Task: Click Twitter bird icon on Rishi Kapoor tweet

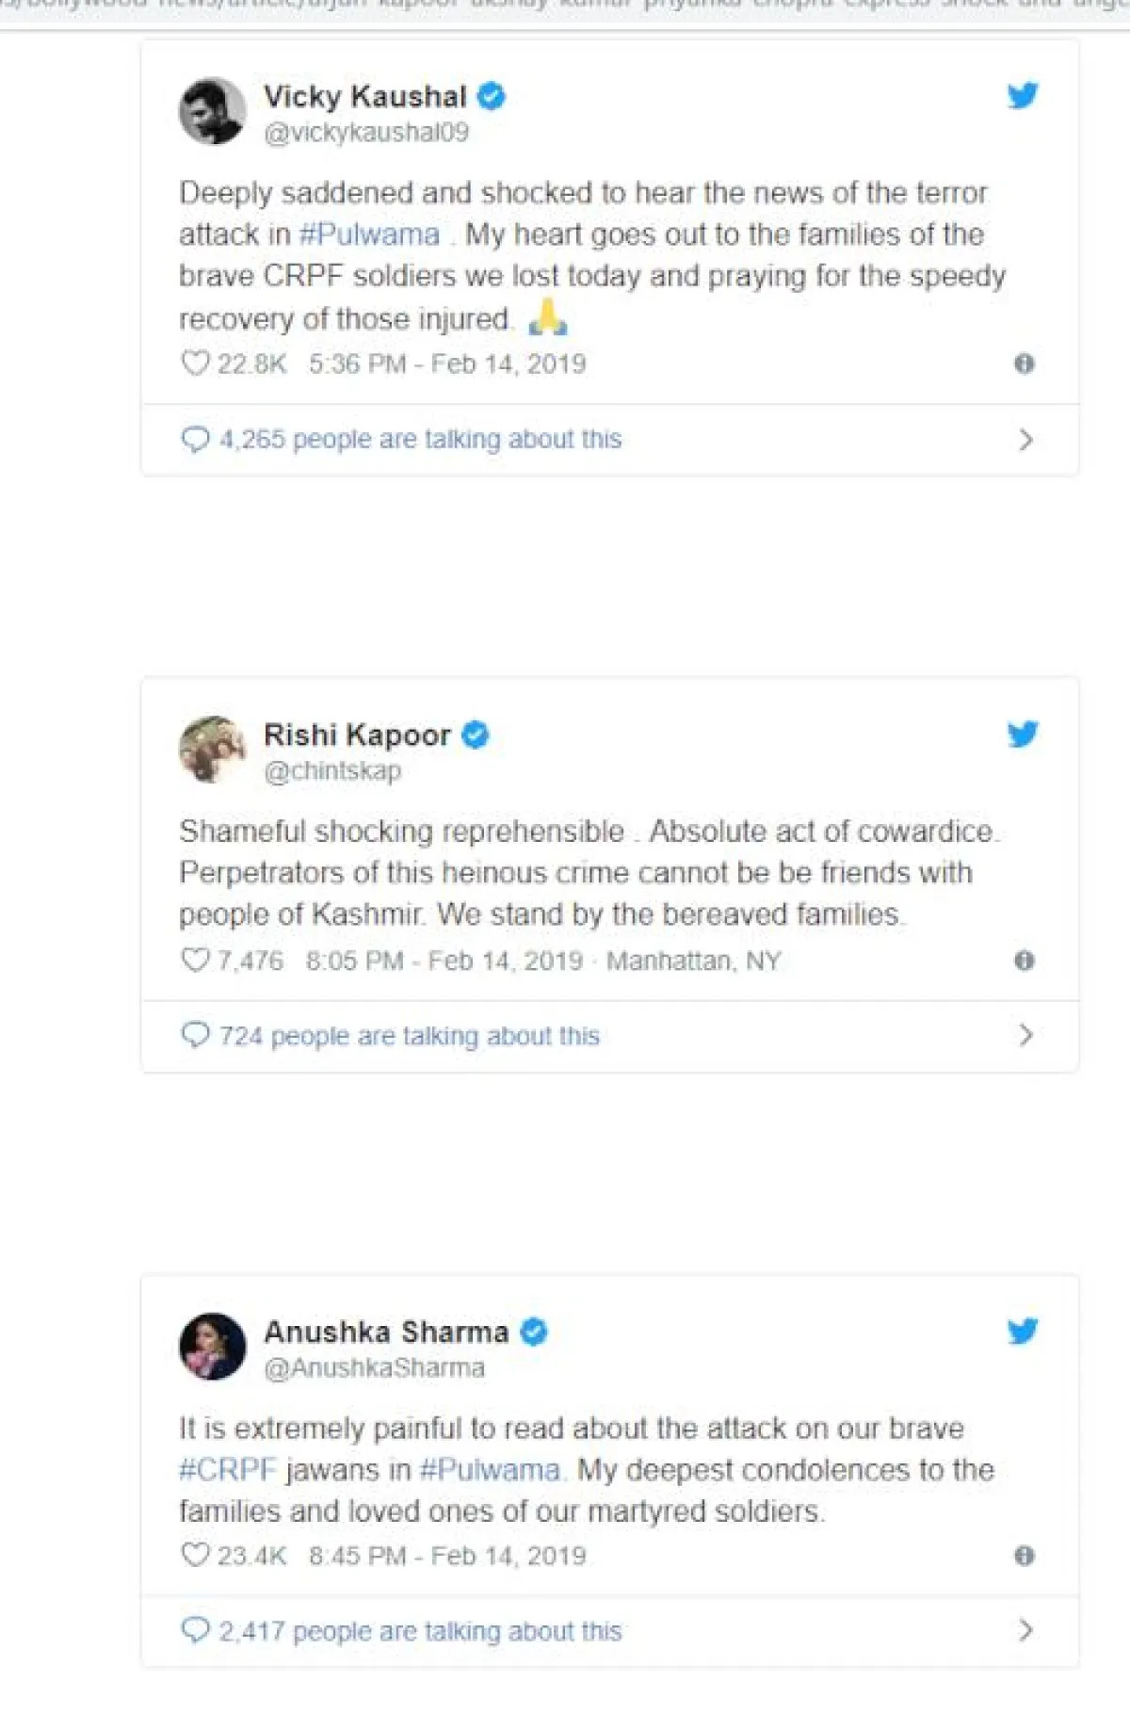Action: [1022, 735]
